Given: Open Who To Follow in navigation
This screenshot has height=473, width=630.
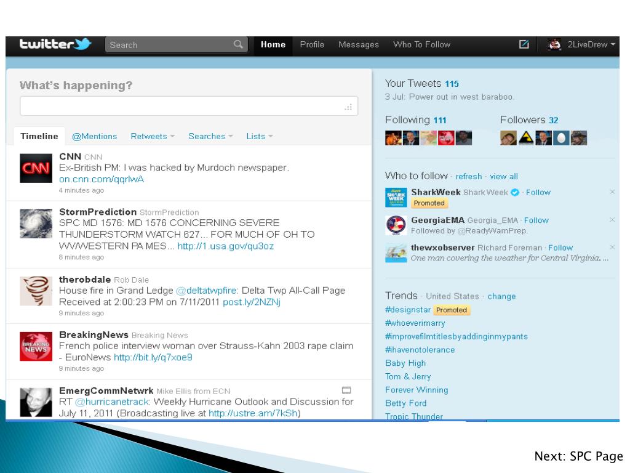Looking at the screenshot, I should [421, 44].
